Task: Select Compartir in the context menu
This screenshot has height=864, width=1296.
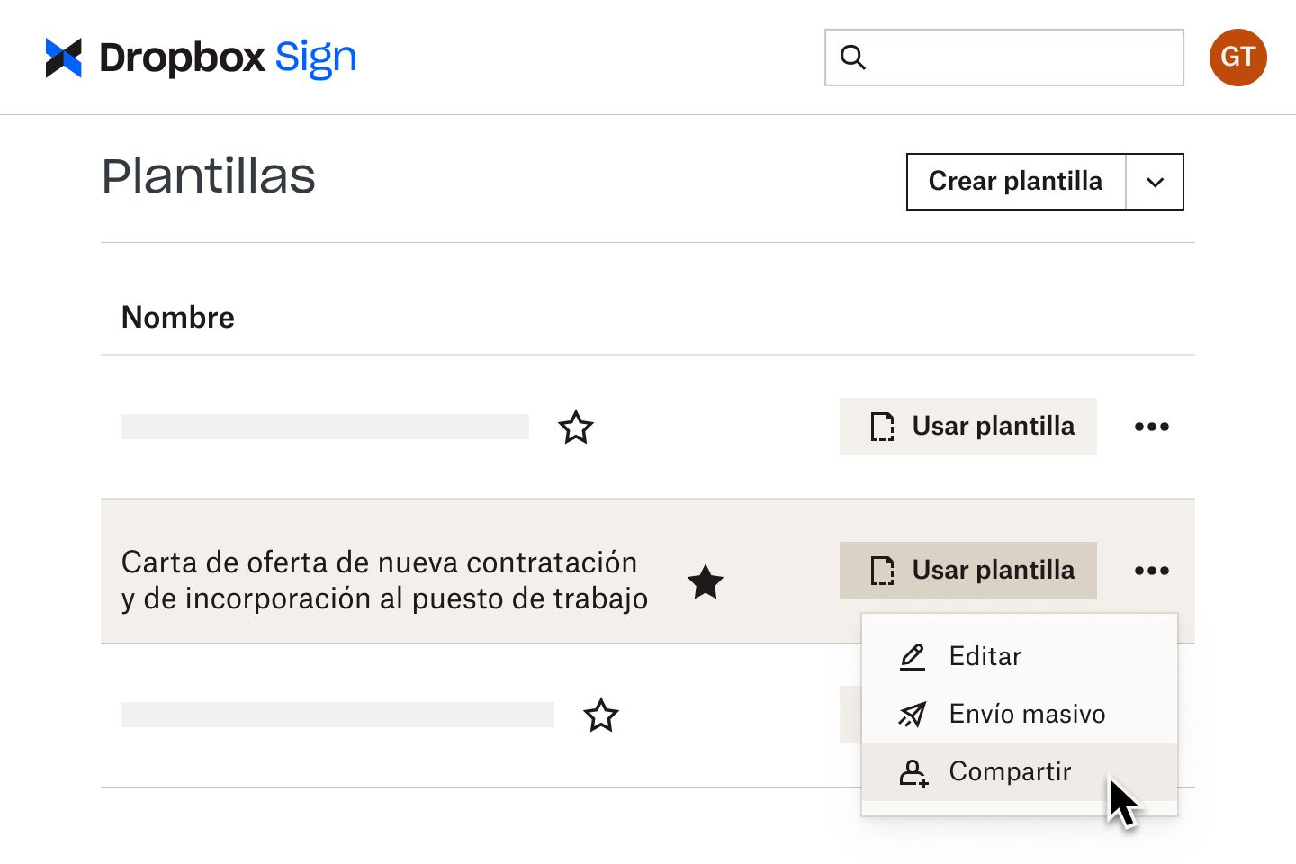Action: click(x=1010, y=771)
